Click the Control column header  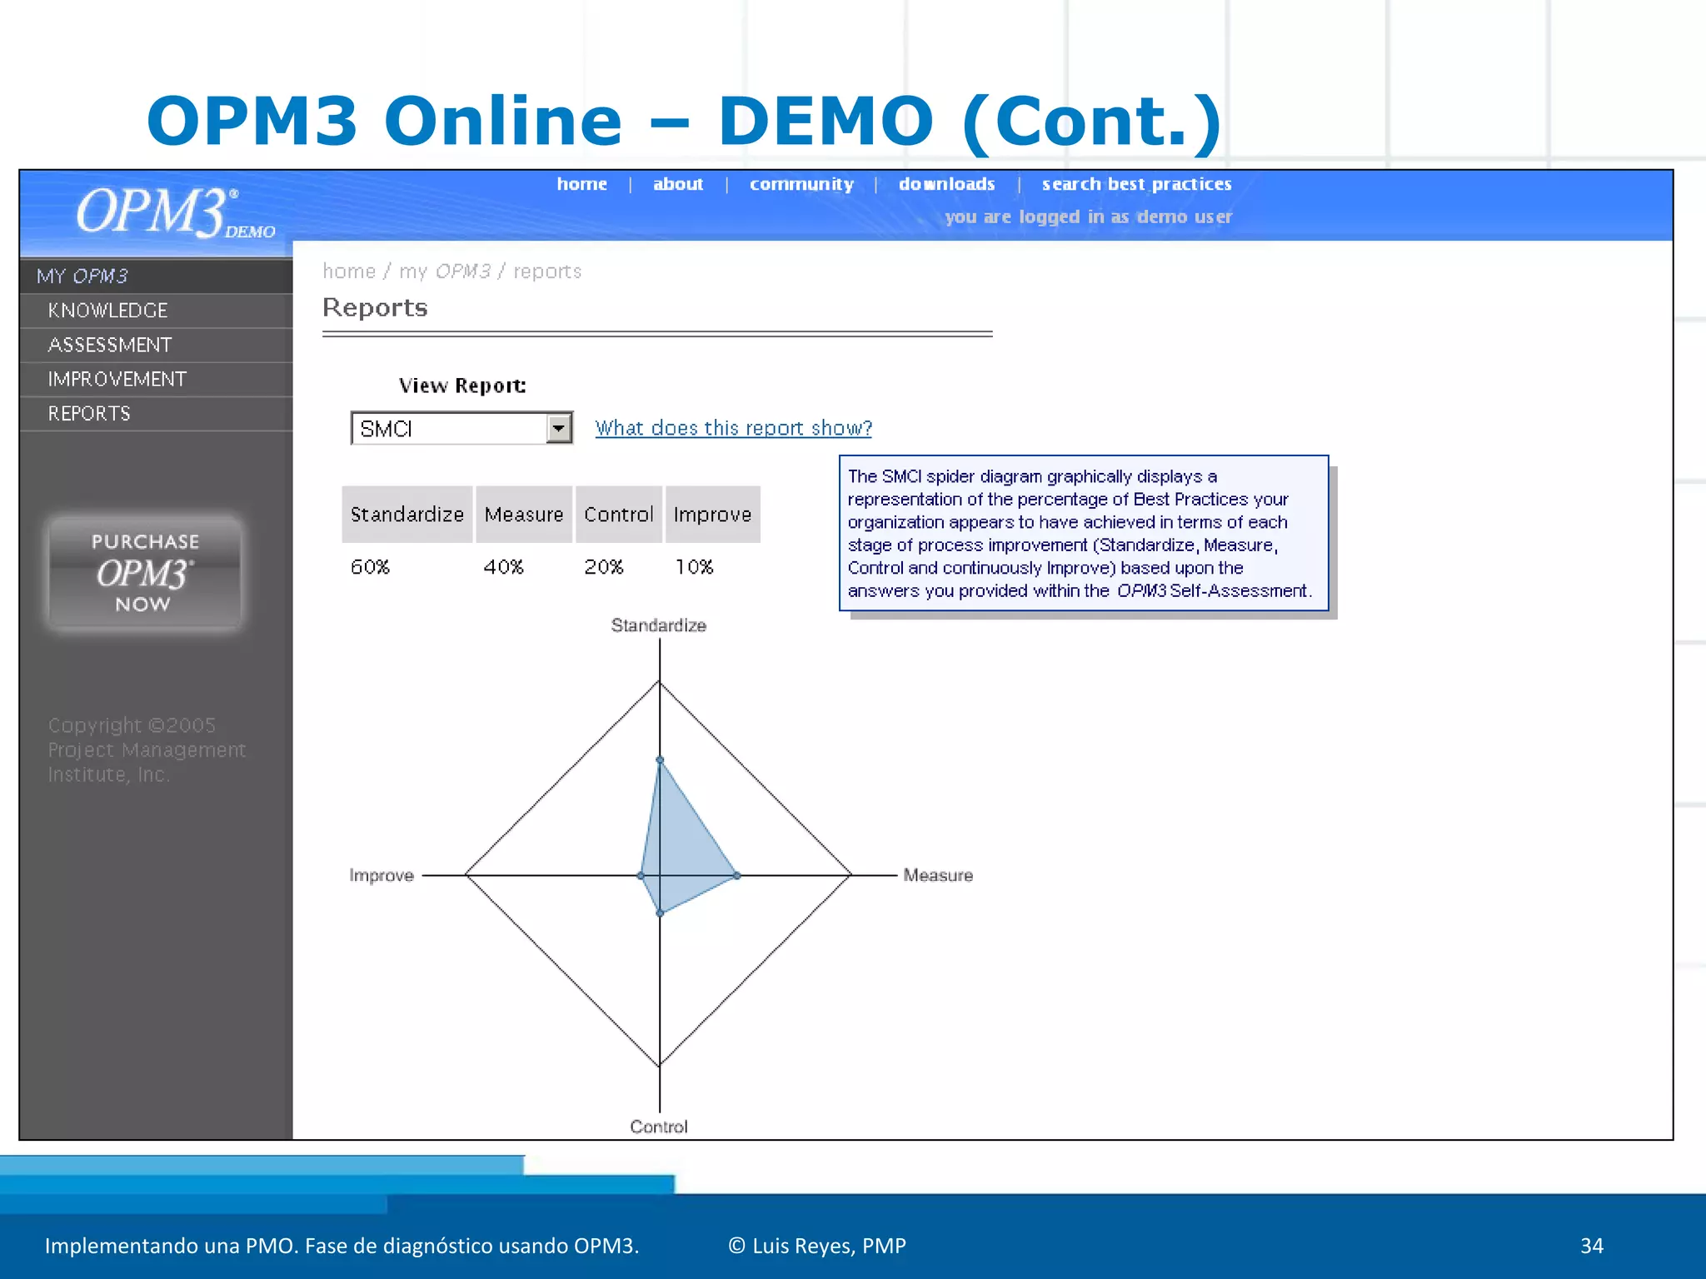click(619, 515)
